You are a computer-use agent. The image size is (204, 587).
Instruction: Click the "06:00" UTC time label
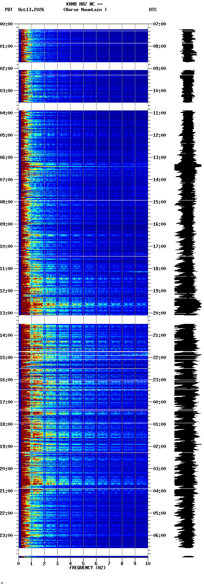pos(160,535)
